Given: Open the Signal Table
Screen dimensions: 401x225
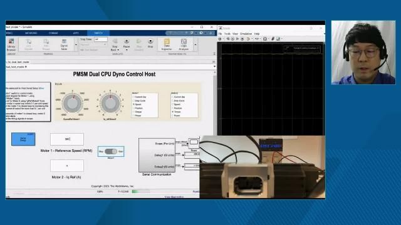Looking at the screenshot, I should tap(64, 44).
